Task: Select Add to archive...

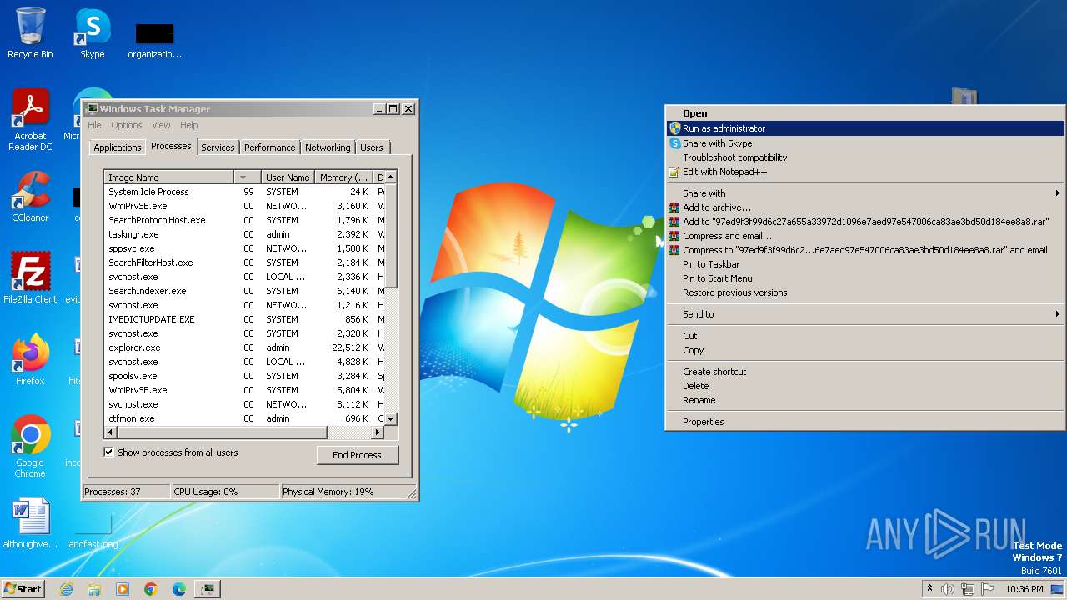Action: [865, 207]
